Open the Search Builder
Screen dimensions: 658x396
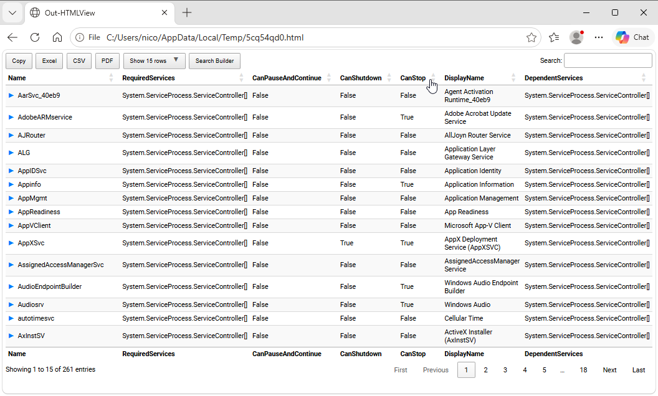[214, 61]
